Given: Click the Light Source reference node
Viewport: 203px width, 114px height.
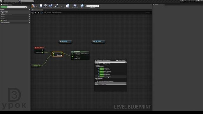Looking at the screenshot, I should (65, 42).
